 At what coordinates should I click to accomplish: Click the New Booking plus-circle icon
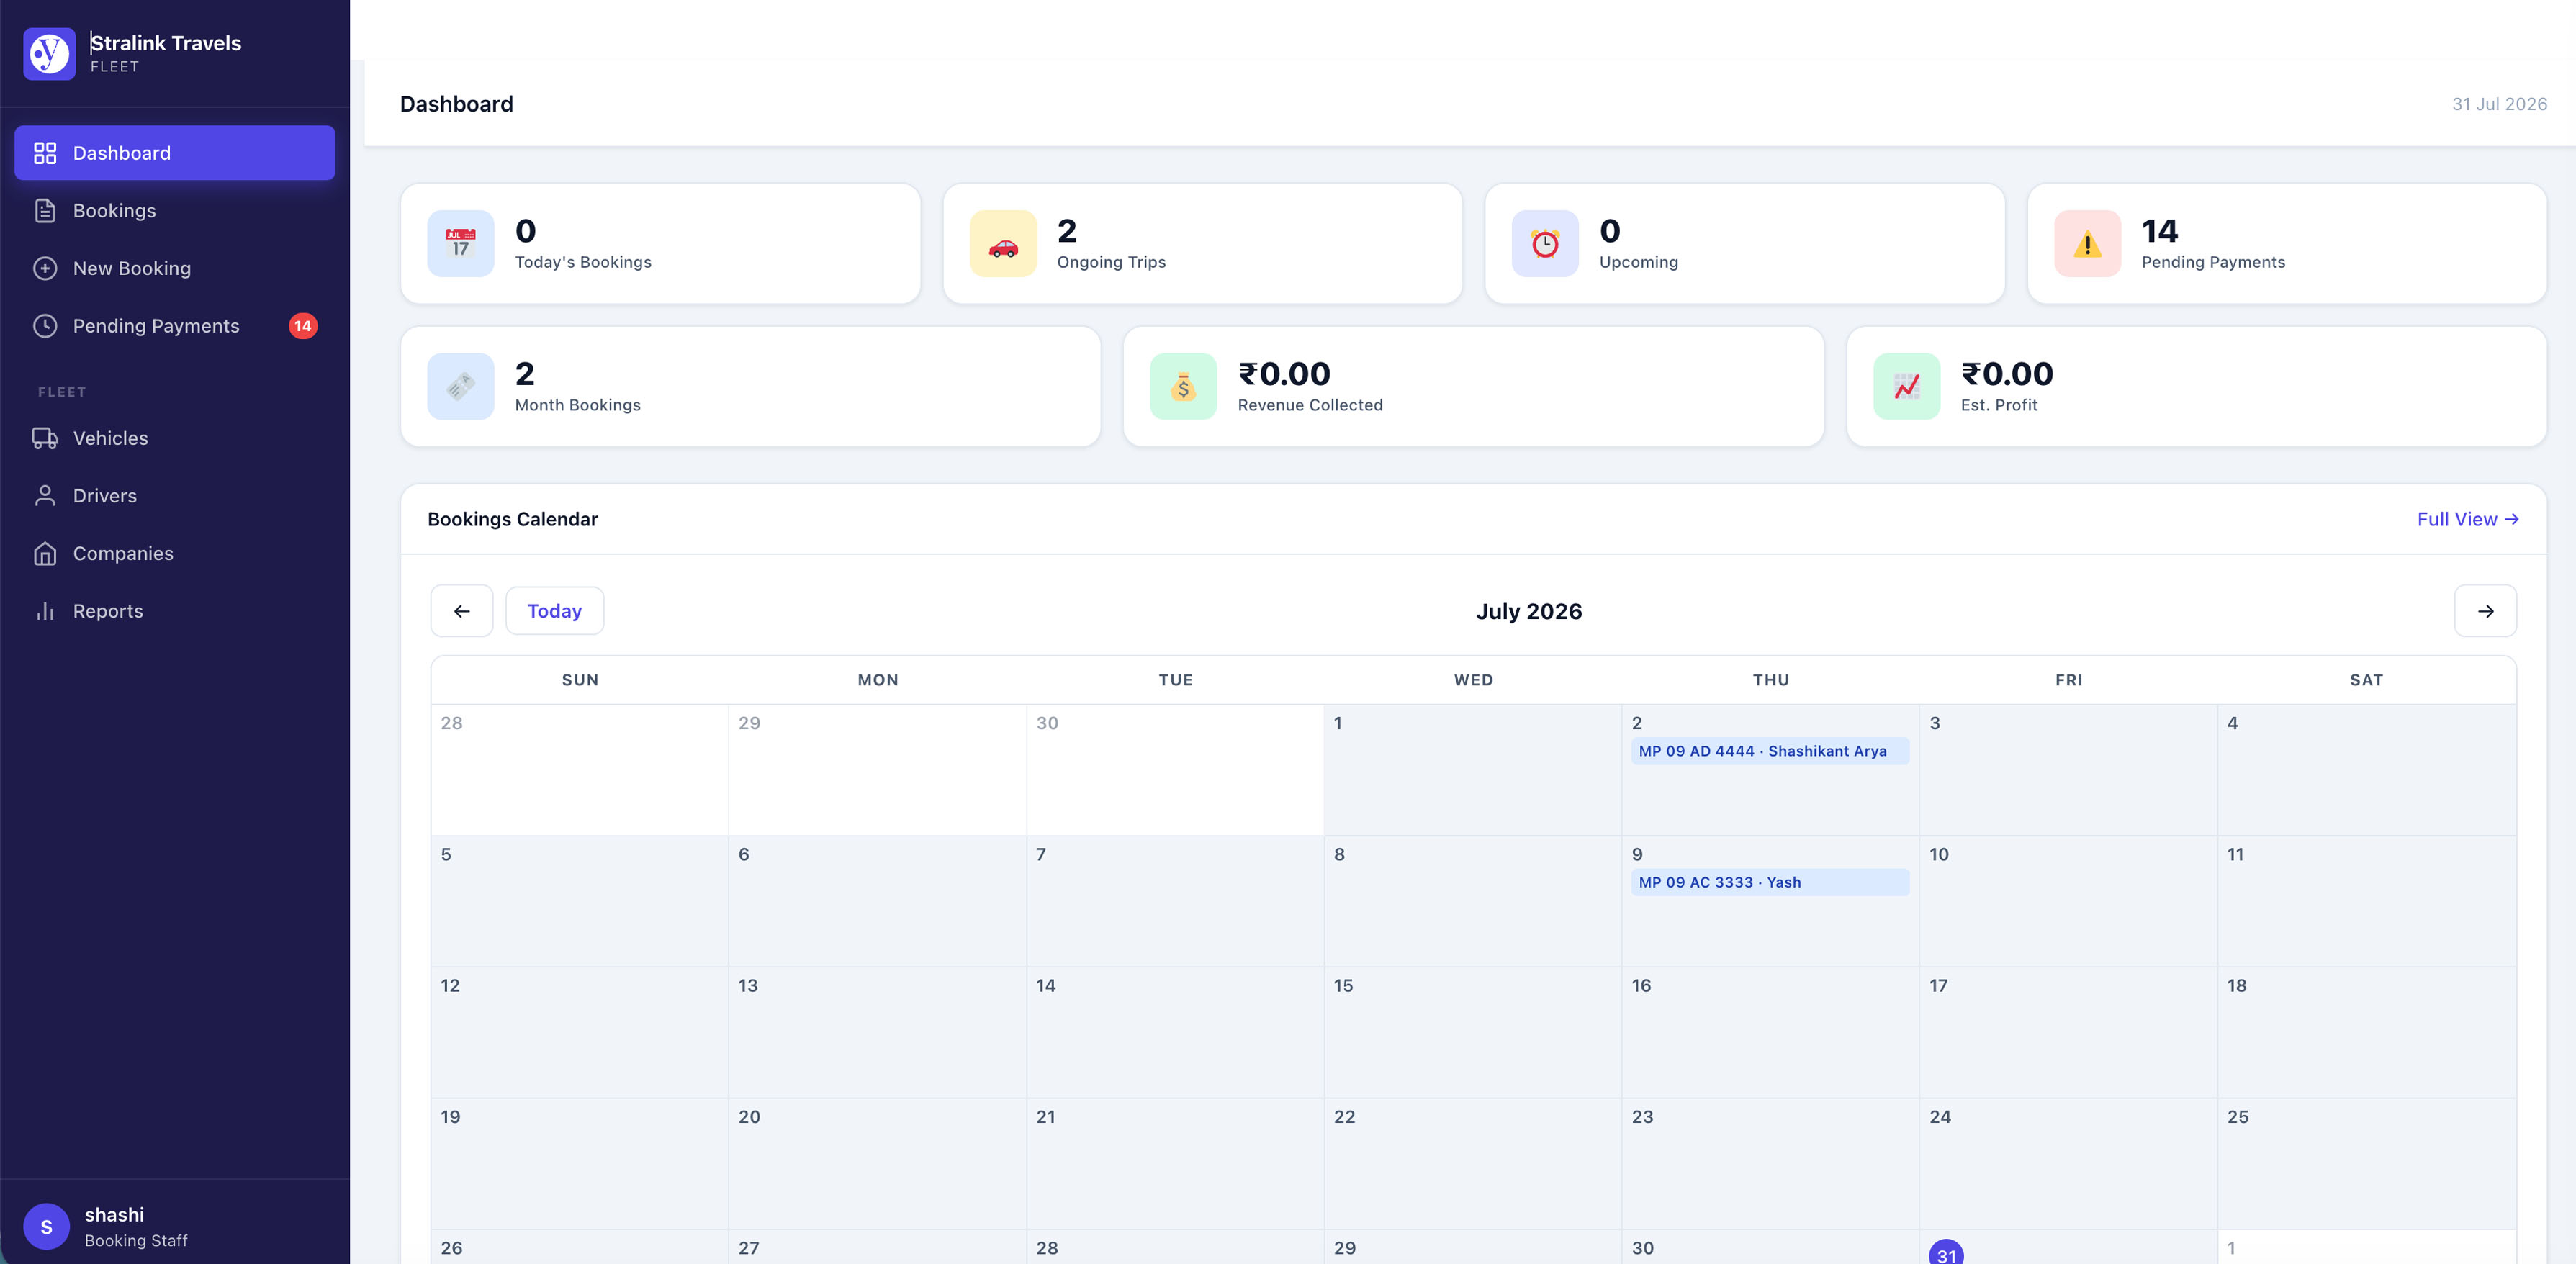[x=45, y=268]
